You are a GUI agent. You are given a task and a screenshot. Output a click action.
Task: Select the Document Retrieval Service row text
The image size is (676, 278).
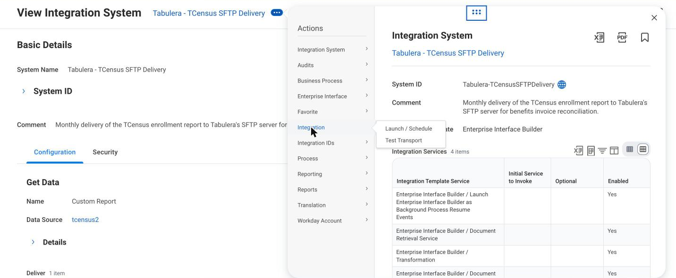tap(446, 235)
